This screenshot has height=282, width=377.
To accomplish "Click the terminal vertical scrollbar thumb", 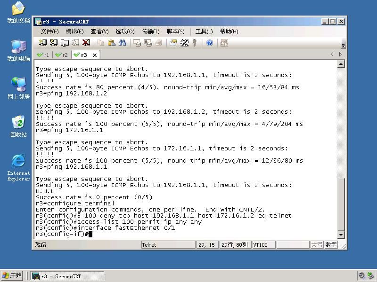I will click(x=341, y=204).
